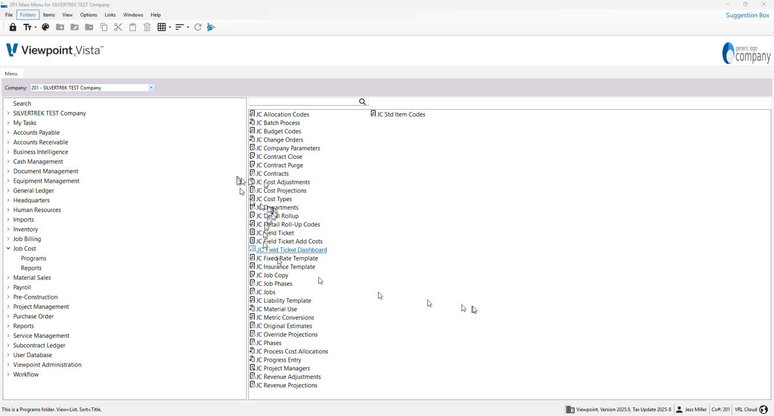The image size is (774, 416).
Task: Click the lock icon in toolbar
Action: [13, 27]
